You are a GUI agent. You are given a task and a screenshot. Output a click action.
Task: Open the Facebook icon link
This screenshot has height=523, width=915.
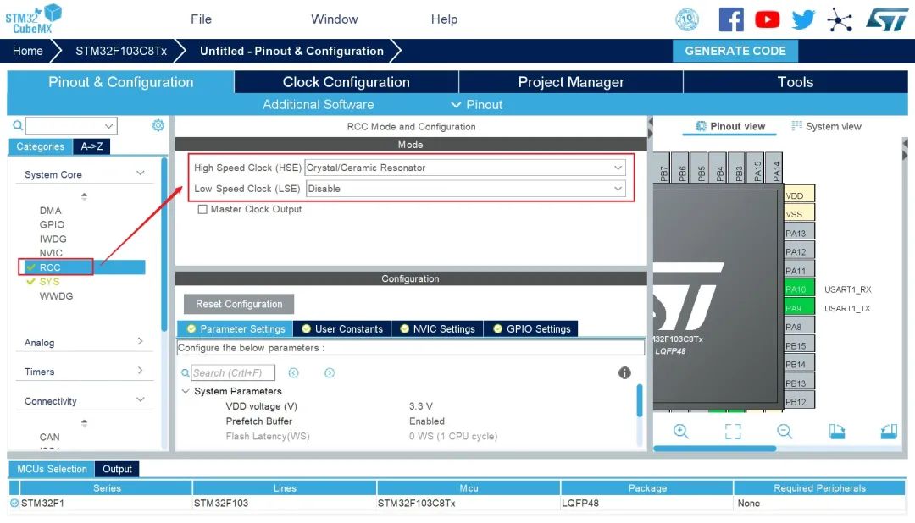[x=730, y=19]
